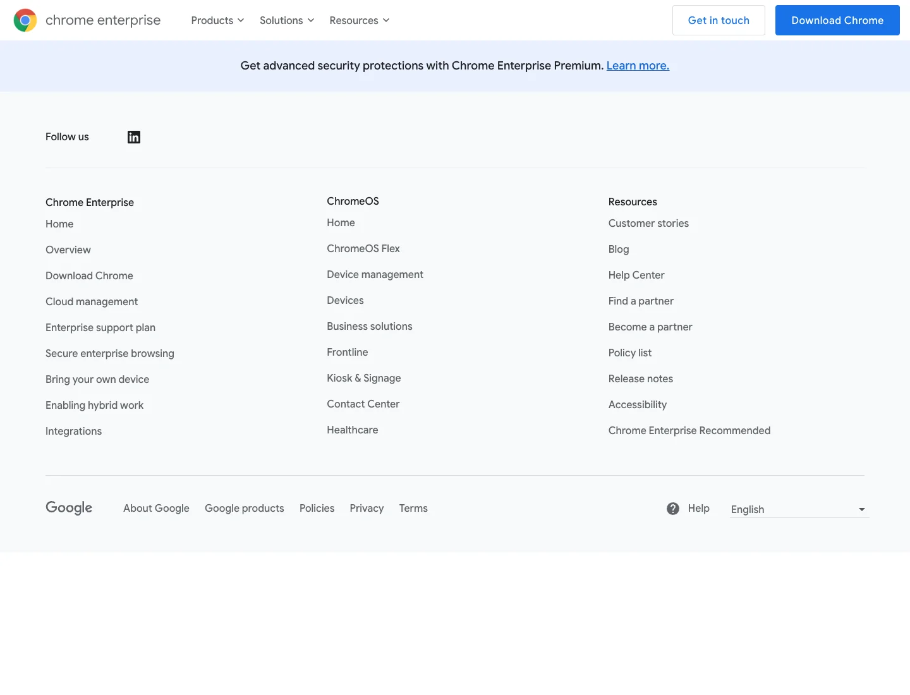The image size is (910, 695).
Task: Open the Policies footer link
Action: pyautogui.click(x=317, y=508)
